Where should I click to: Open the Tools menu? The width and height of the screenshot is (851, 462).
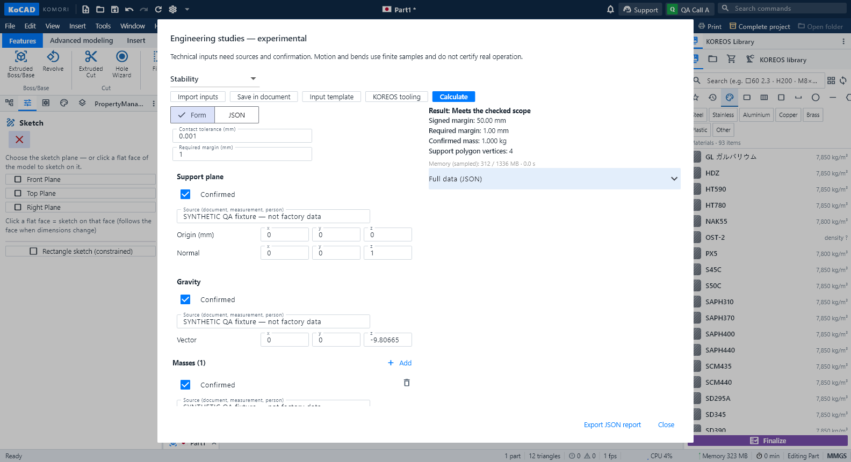pos(103,26)
